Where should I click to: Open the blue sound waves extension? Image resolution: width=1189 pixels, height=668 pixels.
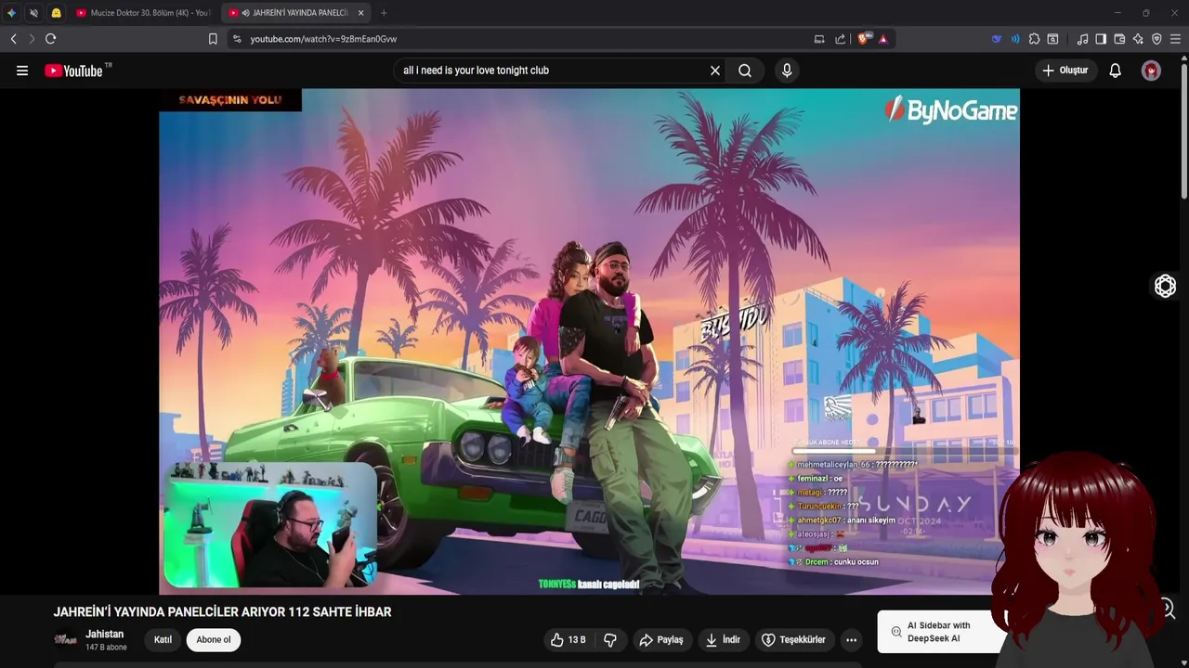pyautogui.click(x=1015, y=39)
